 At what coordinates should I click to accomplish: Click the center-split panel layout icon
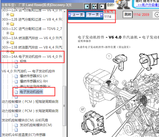click(x=94, y=7)
